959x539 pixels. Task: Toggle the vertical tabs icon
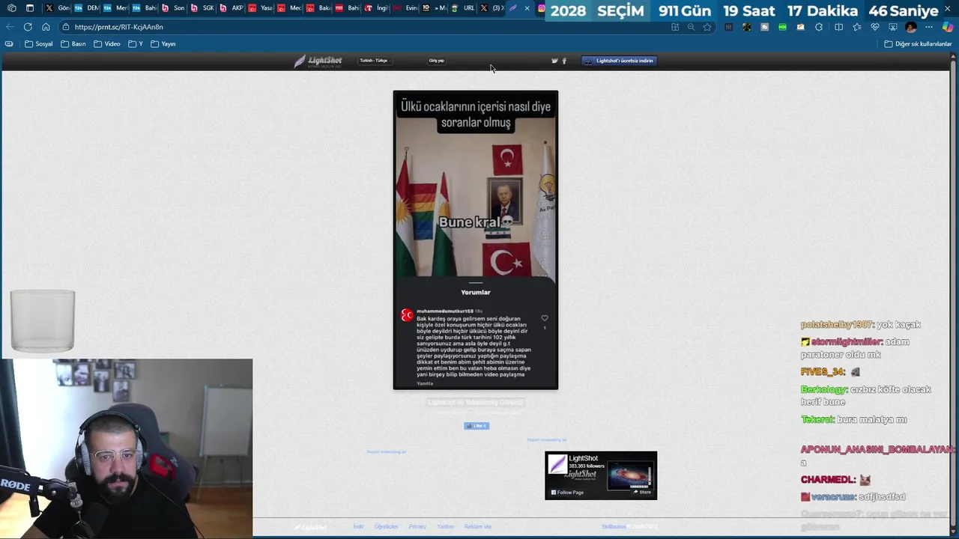tap(30, 8)
